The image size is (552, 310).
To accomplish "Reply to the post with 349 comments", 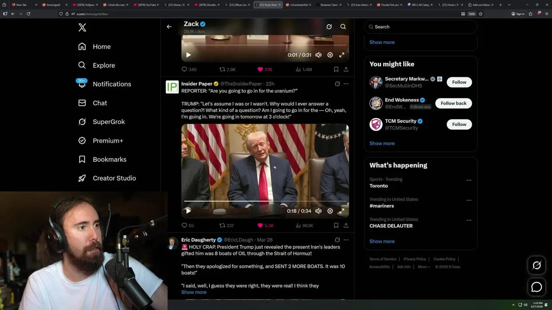I will point(189,69).
